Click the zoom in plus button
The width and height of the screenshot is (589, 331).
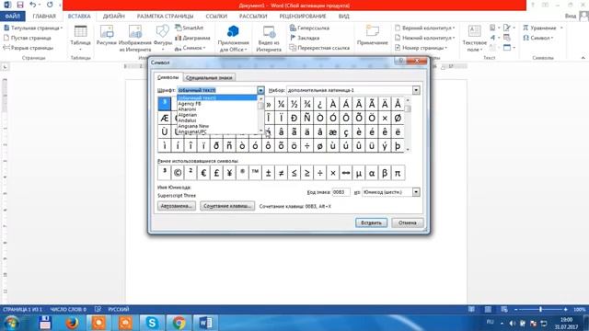click(565, 309)
